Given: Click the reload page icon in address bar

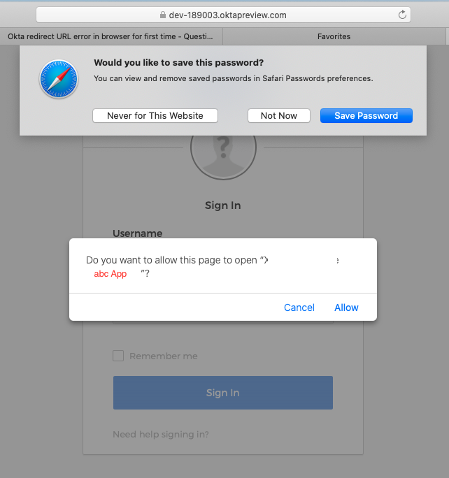Looking at the screenshot, I should tap(402, 15).
